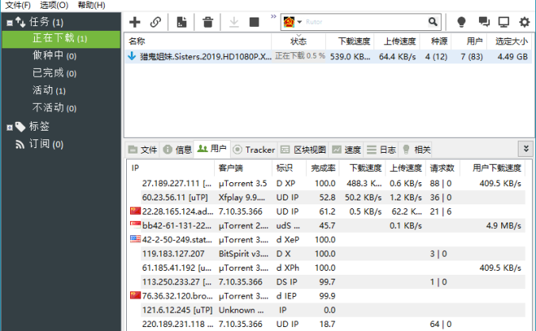Remove torrent using the trash icon

[x=208, y=22]
